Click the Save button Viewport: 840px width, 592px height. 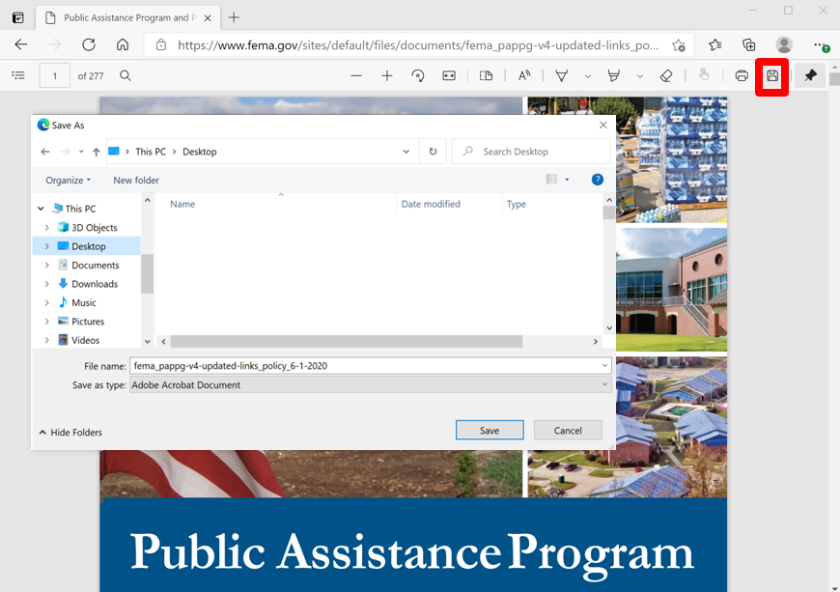(x=490, y=431)
